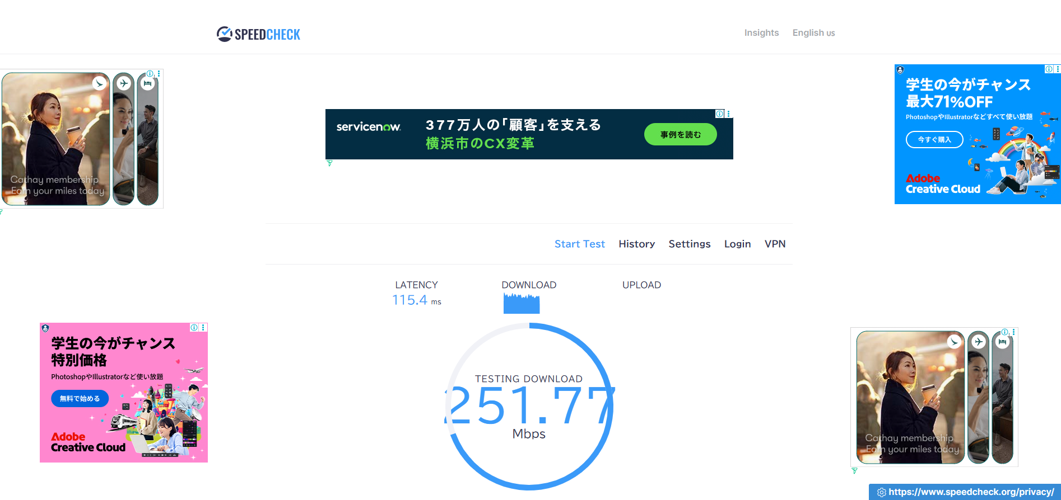Open the speedcheck.org privacy link
1061x500 pixels.
[971, 492]
